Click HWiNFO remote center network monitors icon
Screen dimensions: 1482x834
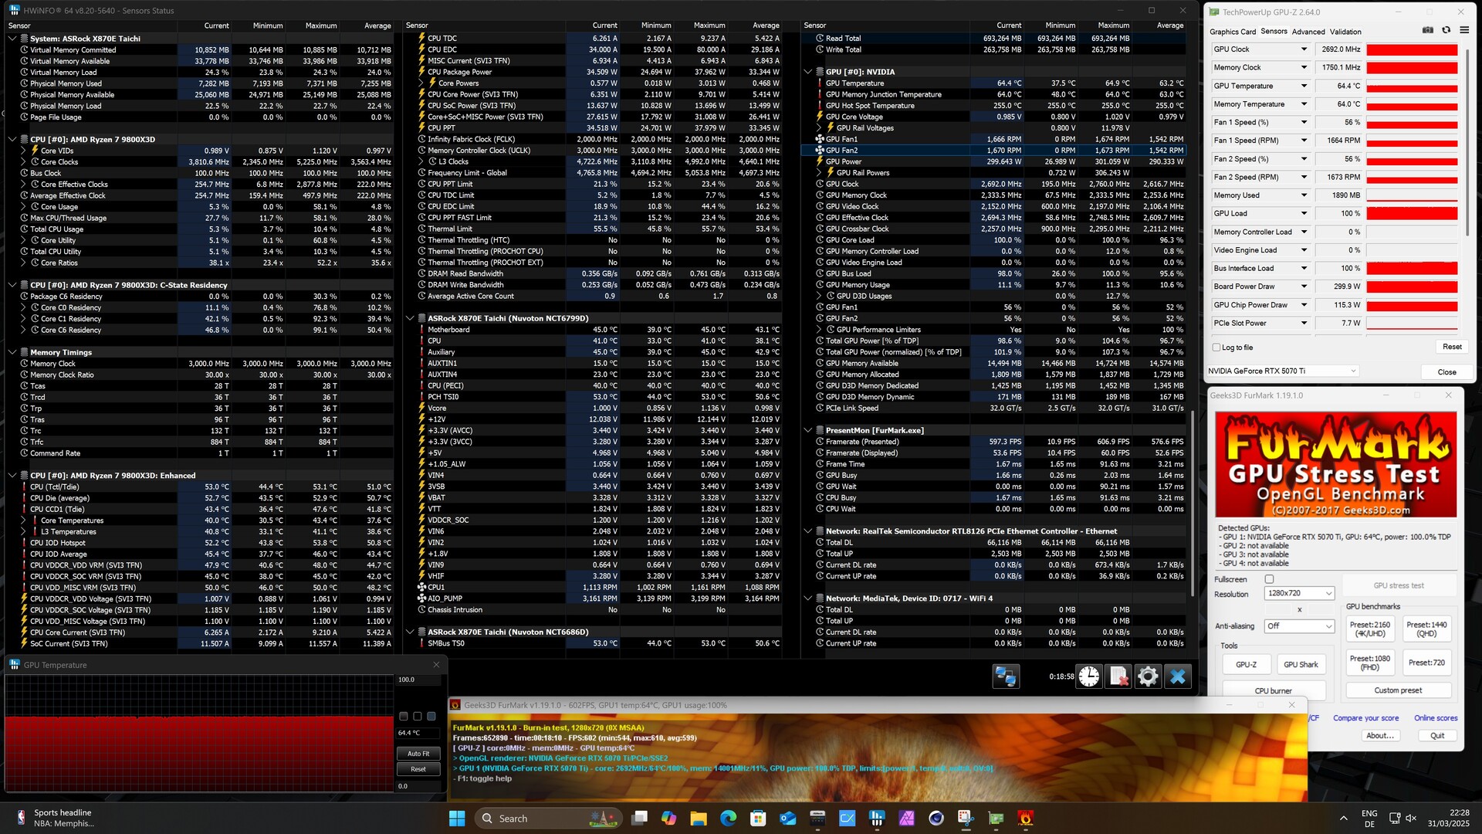[1006, 676]
